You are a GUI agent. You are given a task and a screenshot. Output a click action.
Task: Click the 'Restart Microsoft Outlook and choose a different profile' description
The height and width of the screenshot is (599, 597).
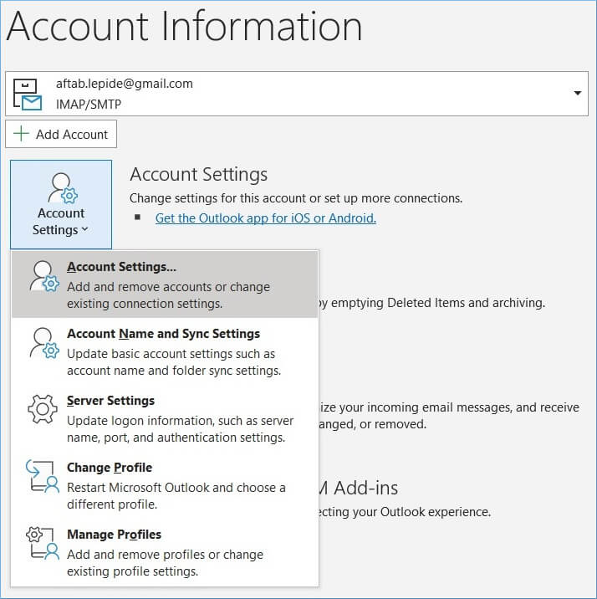coord(176,496)
